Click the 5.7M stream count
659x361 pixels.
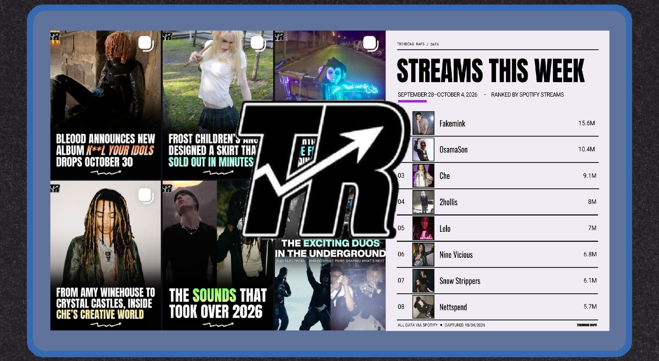click(x=590, y=306)
